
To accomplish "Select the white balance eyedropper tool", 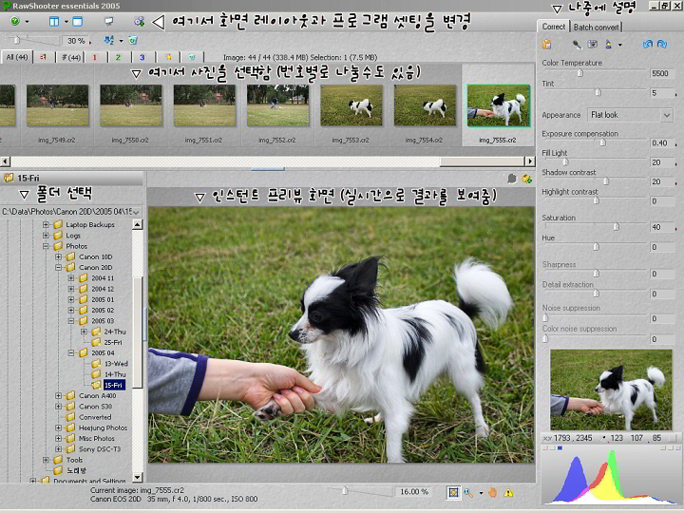I will click(577, 44).
